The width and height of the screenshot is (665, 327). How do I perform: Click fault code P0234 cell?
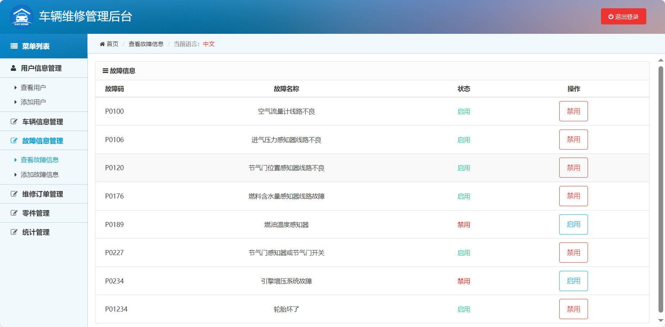tap(114, 281)
